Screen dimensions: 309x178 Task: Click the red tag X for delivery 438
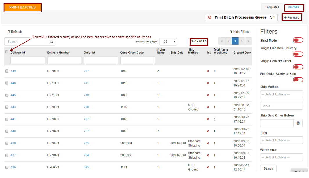pyautogui.click(x=208, y=143)
